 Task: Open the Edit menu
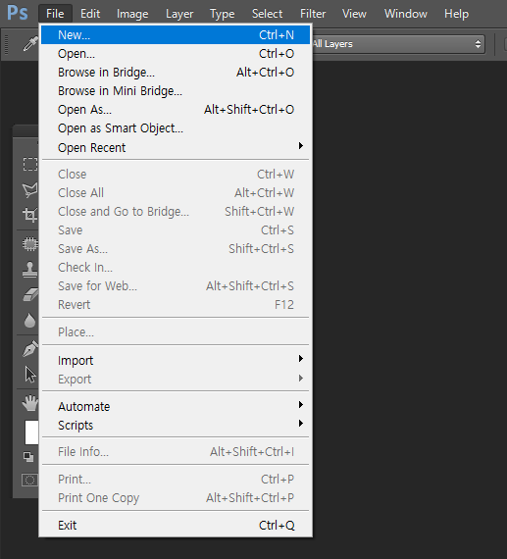click(90, 14)
